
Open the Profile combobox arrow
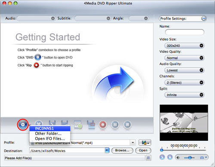[133, 143]
